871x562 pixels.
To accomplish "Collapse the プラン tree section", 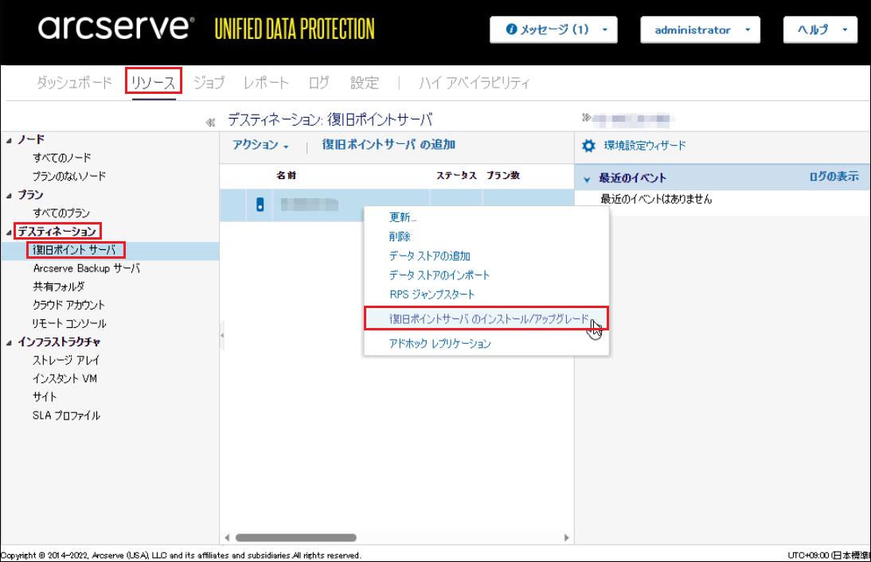I will 9,196.
